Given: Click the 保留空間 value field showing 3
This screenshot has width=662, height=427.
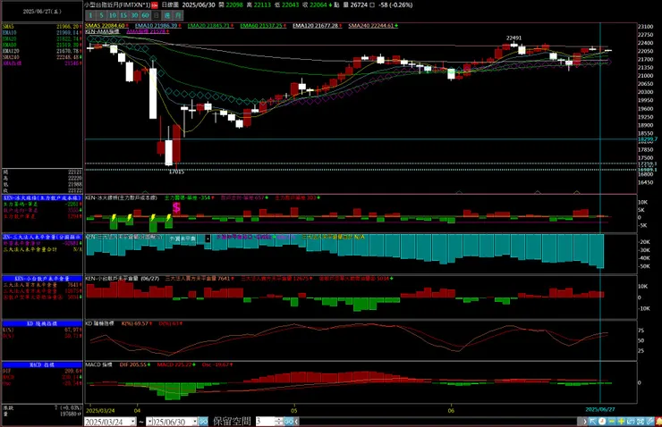Looking at the screenshot, I should coord(266,421).
